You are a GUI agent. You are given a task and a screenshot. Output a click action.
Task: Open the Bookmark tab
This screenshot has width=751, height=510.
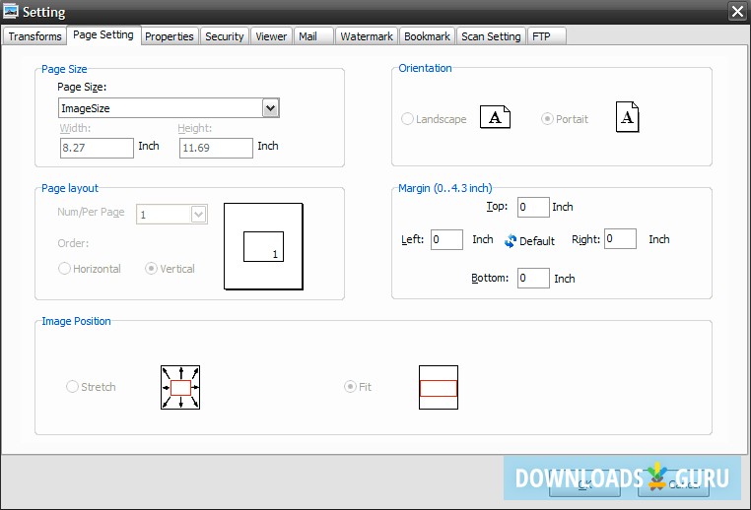click(427, 36)
